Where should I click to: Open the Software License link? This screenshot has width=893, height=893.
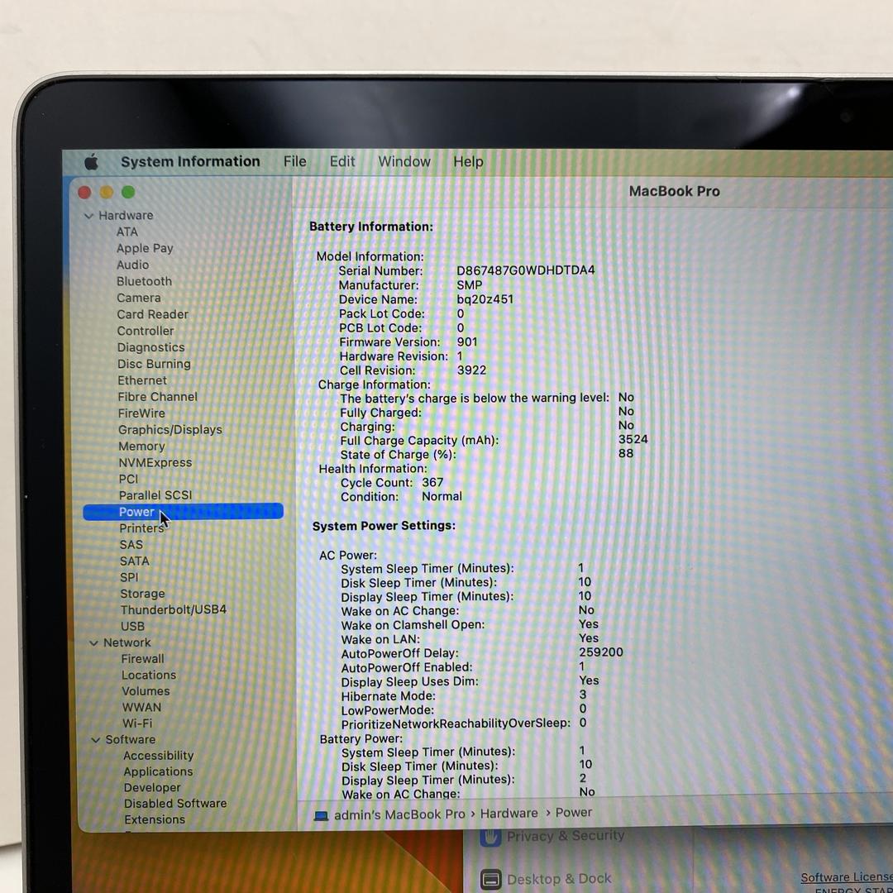[846, 877]
